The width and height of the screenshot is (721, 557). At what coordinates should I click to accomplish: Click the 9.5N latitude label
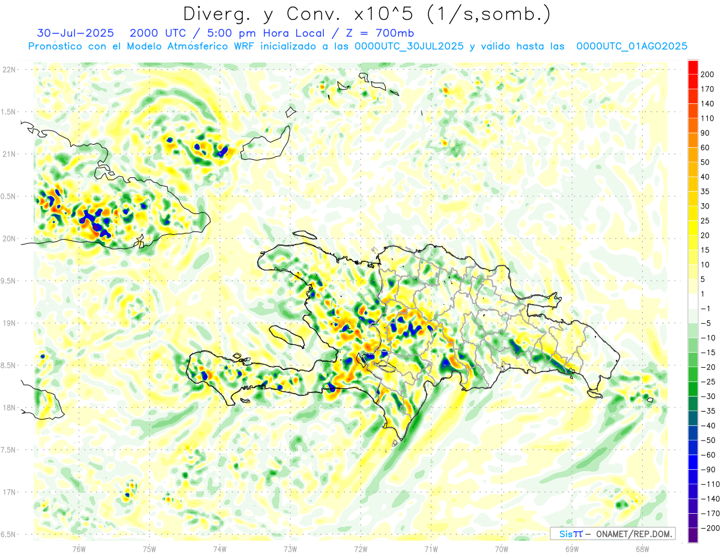tap(8, 281)
